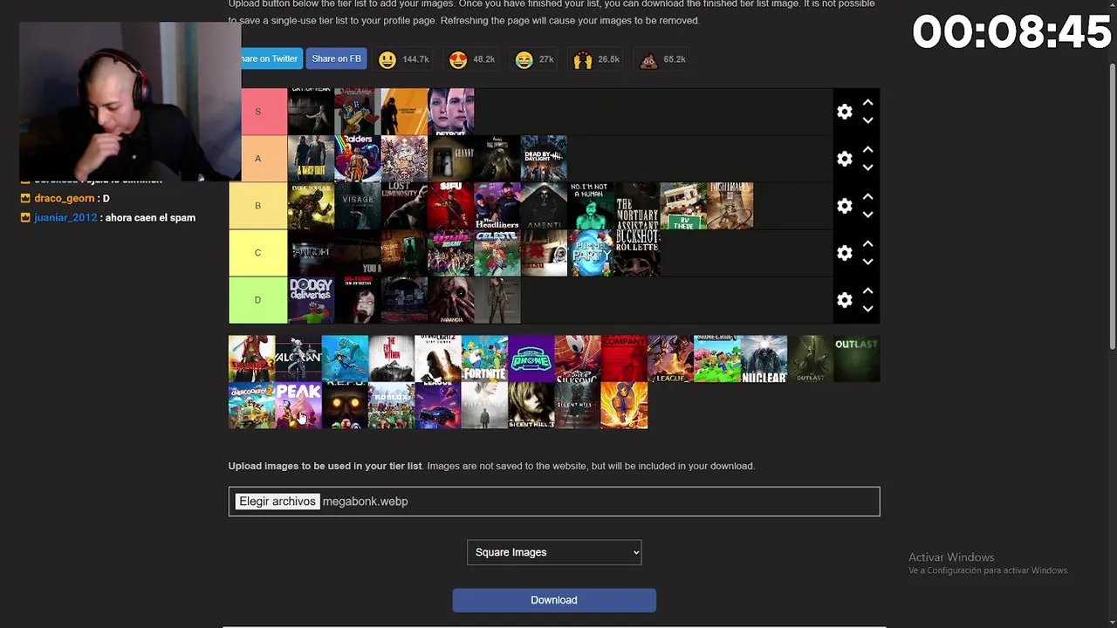This screenshot has width=1117, height=628.
Task: Click Sifu thumbnail in B tier
Action: (451, 206)
